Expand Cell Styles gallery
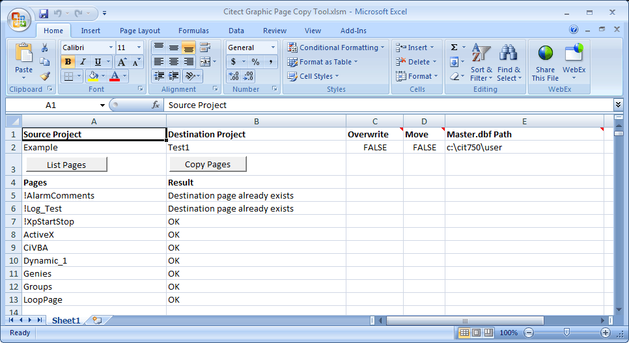 click(313, 75)
